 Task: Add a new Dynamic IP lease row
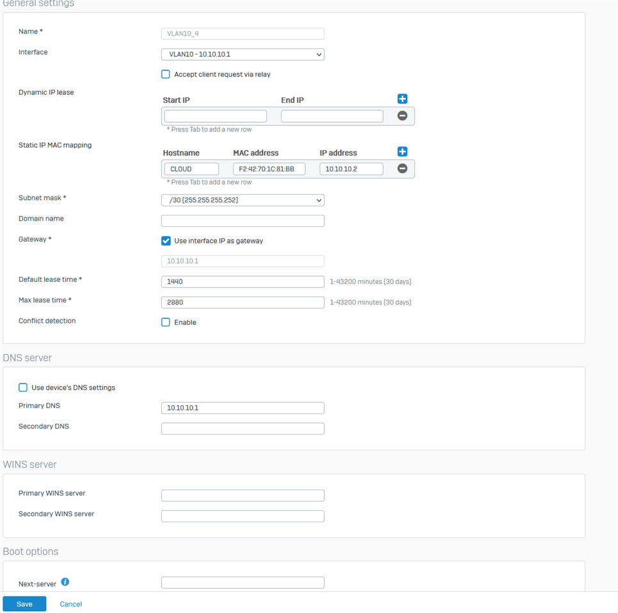(402, 99)
